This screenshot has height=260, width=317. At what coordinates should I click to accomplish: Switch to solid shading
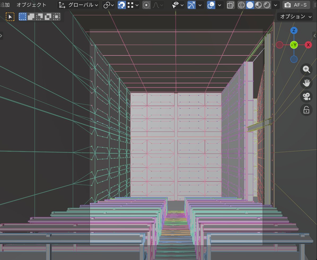pyautogui.click(x=250, y=5)
